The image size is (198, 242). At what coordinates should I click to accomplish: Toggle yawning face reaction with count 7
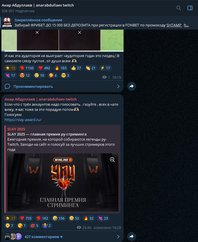[9, 226]
